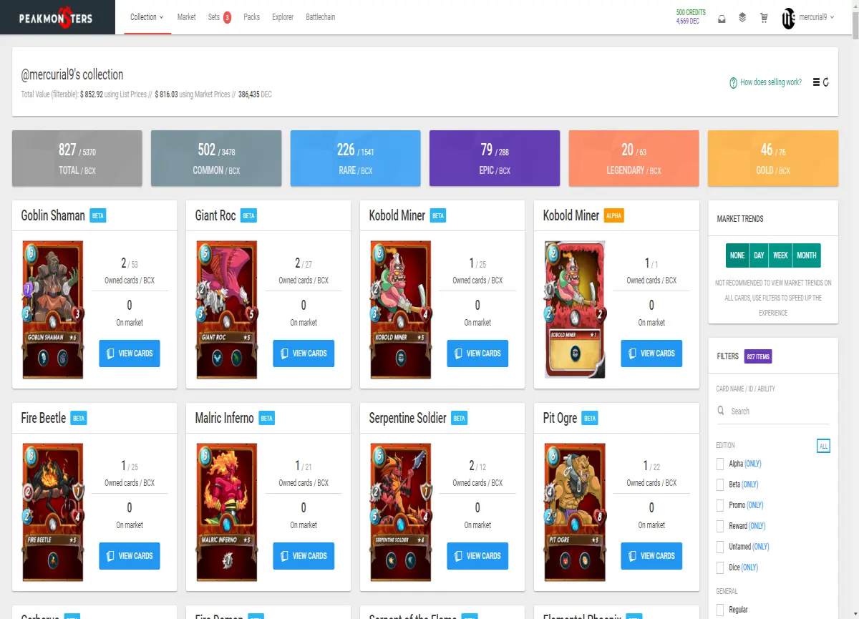Filter by the blue RARE tile
Viewport: 859px width, 619px height.
click(355, 158)
